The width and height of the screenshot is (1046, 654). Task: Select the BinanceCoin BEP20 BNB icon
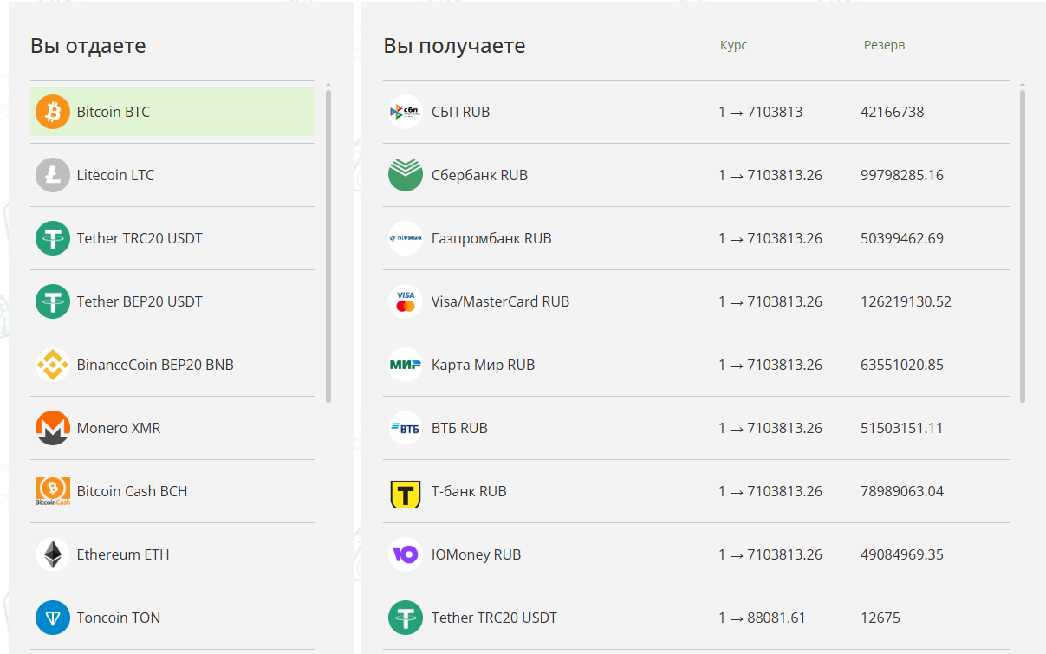pos(52,364)
